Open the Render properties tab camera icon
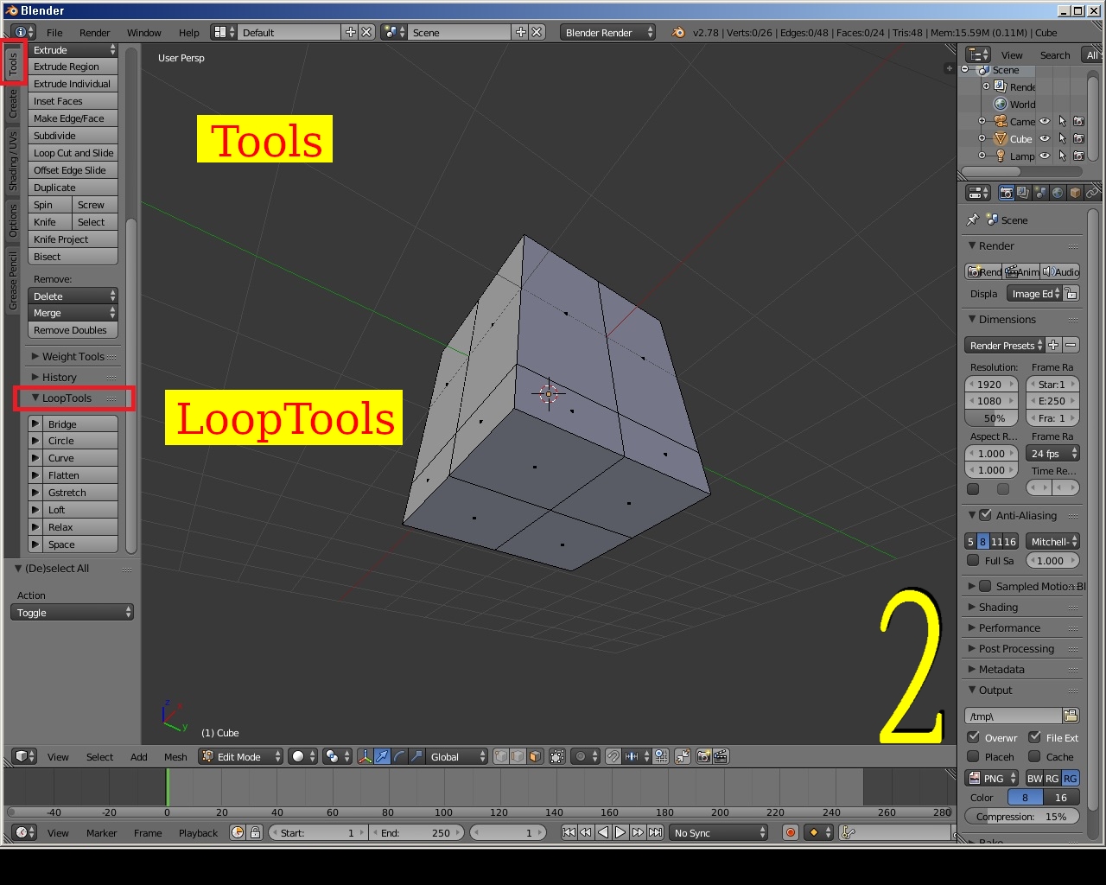The height and width of the screenshot is (885, 1106). [1006, 193]
